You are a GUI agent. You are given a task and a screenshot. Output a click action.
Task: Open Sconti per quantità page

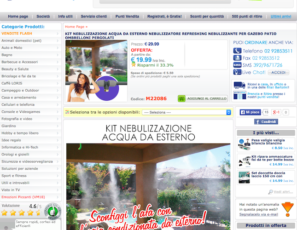(x=207, y=17)
